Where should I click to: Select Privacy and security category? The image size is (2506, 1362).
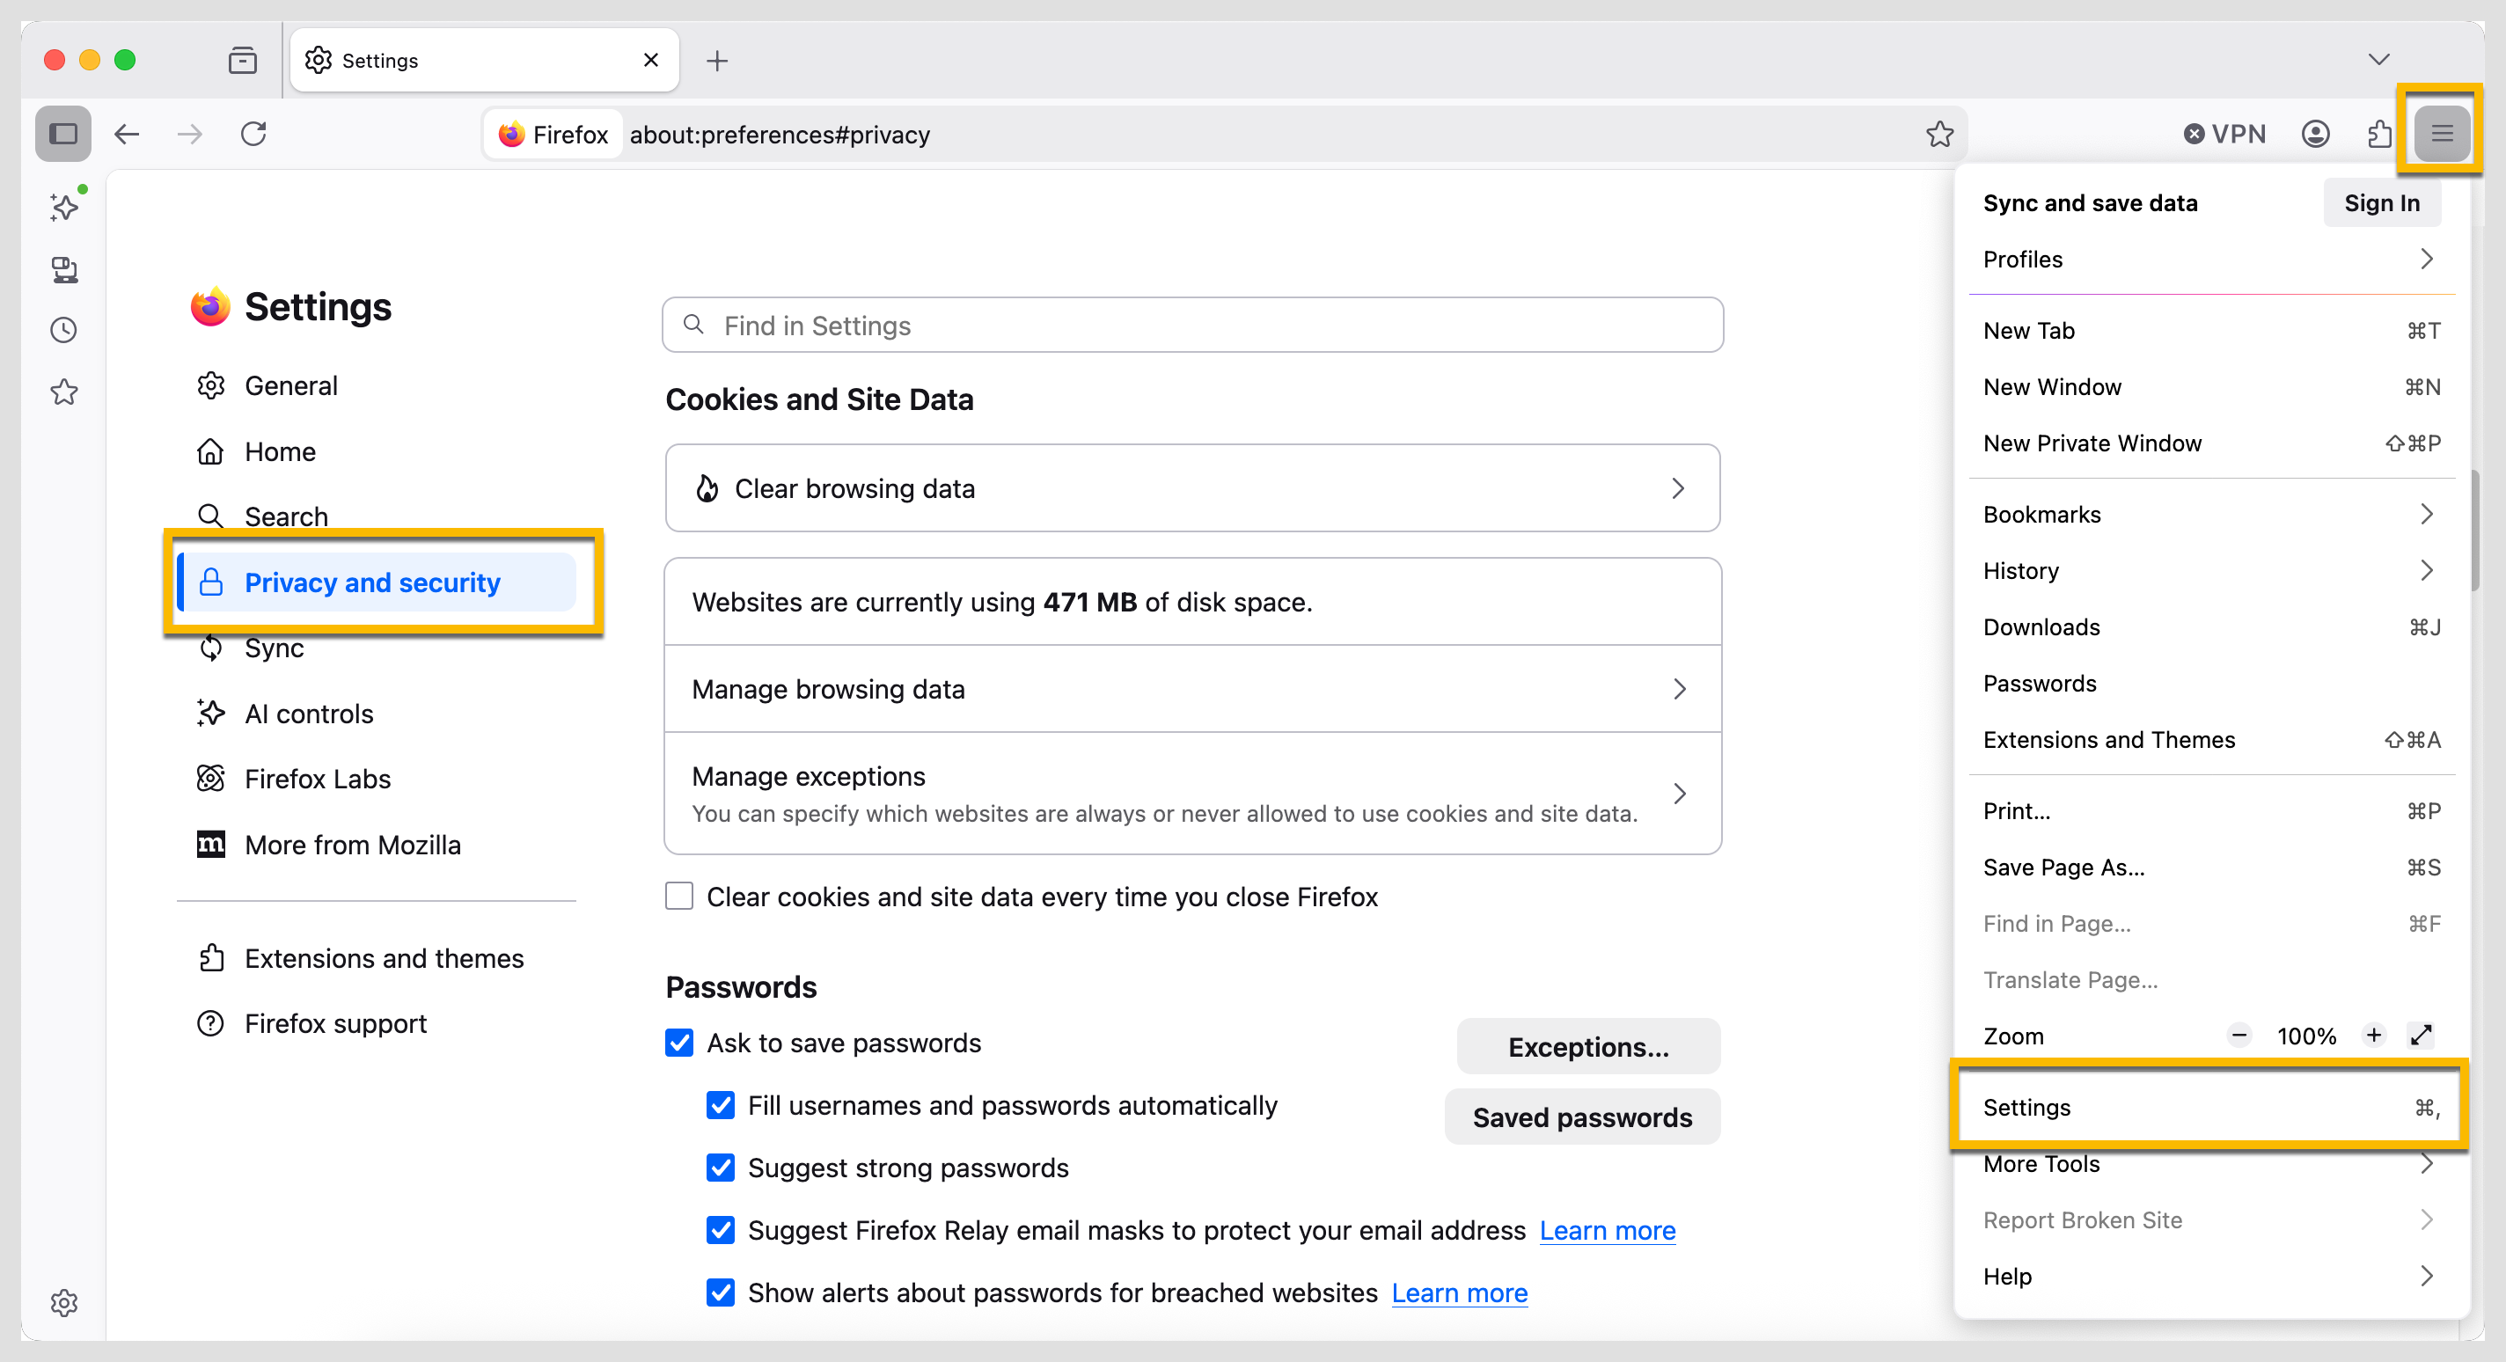pos(377,582)
